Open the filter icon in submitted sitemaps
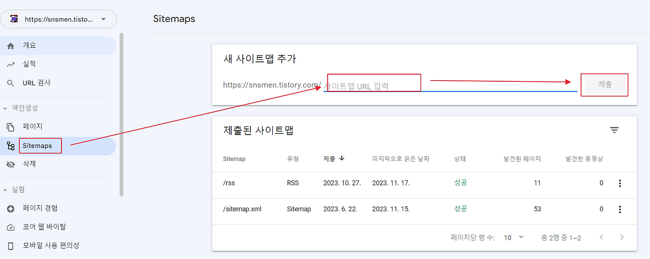The width and height of the screenshot is (650, 259). [x=614, y=131]
